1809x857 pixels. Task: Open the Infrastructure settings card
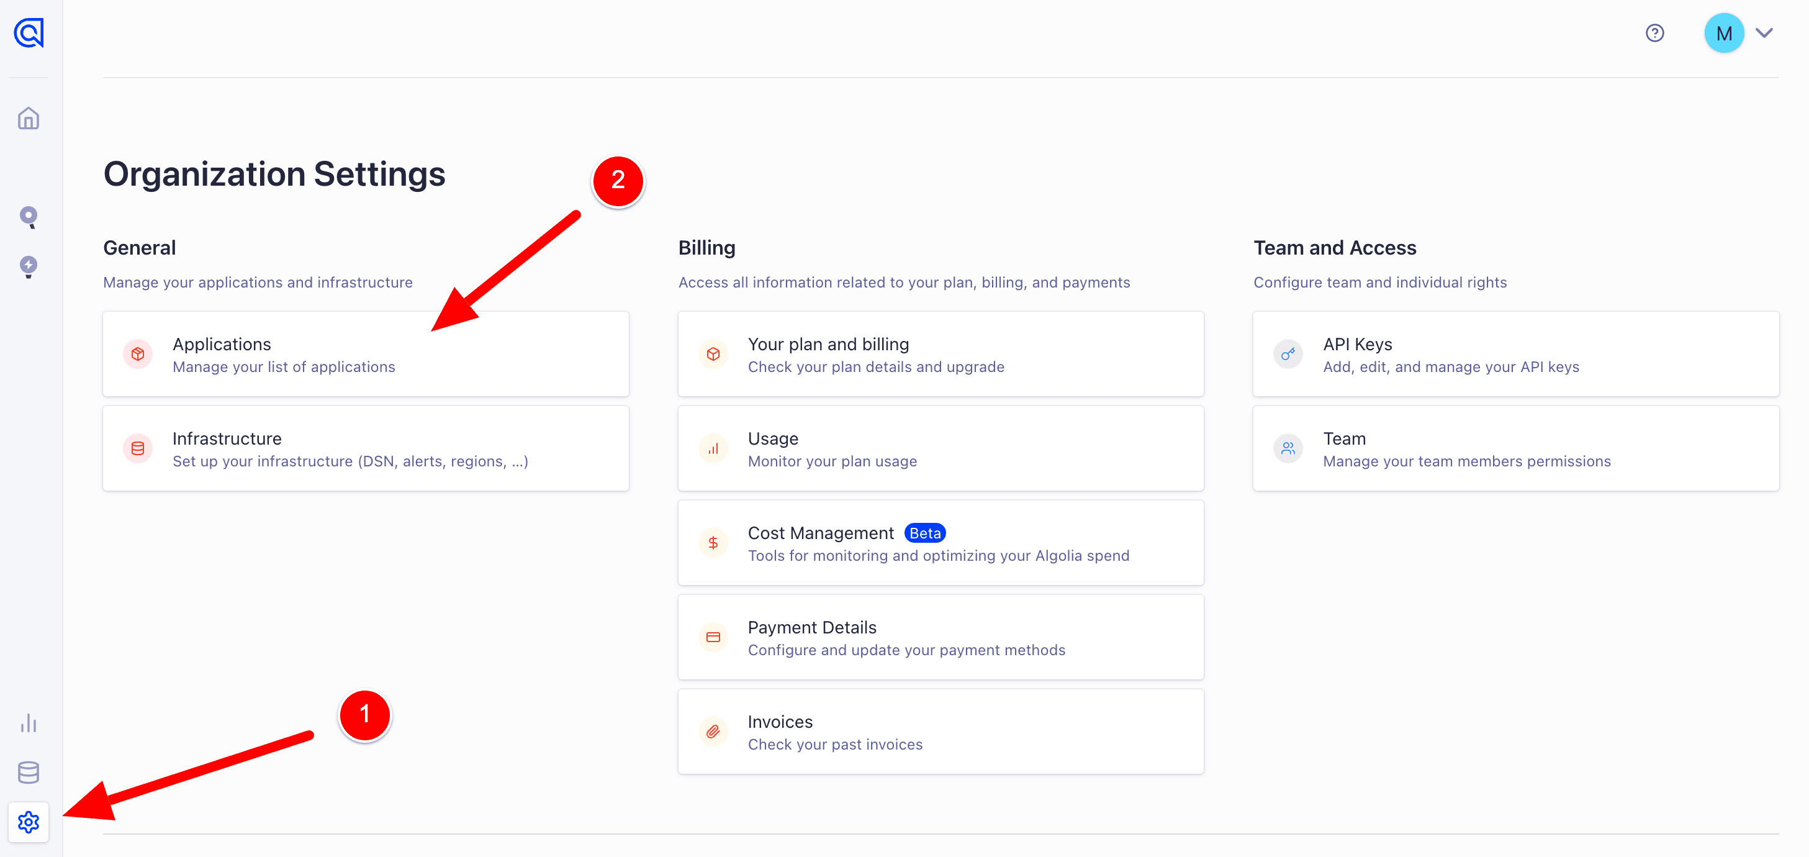(365, 448)
